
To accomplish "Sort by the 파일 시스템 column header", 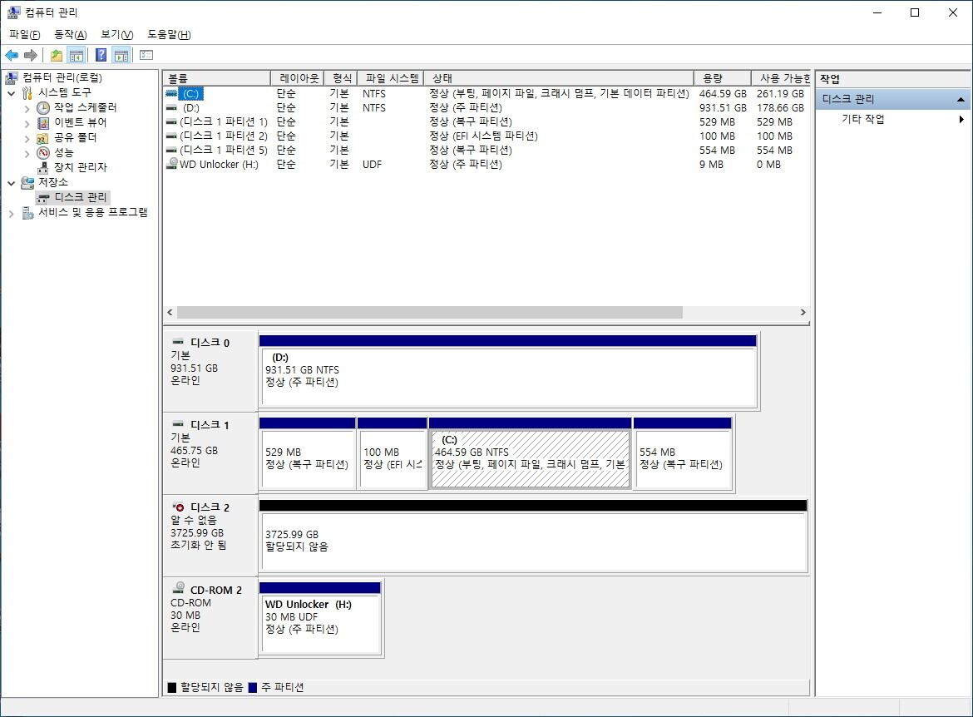I will coord(390,78).
